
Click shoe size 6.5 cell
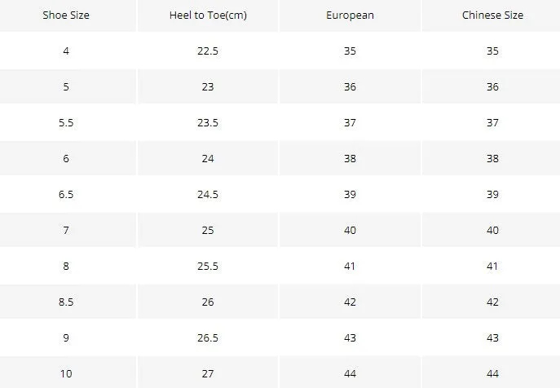[66, 194]
